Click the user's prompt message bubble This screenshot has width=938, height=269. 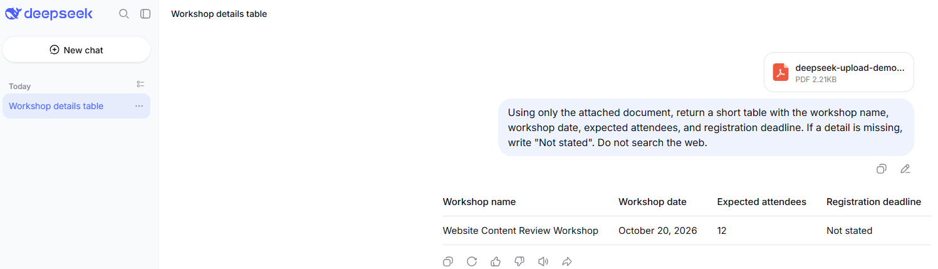(x=706, y=127)
